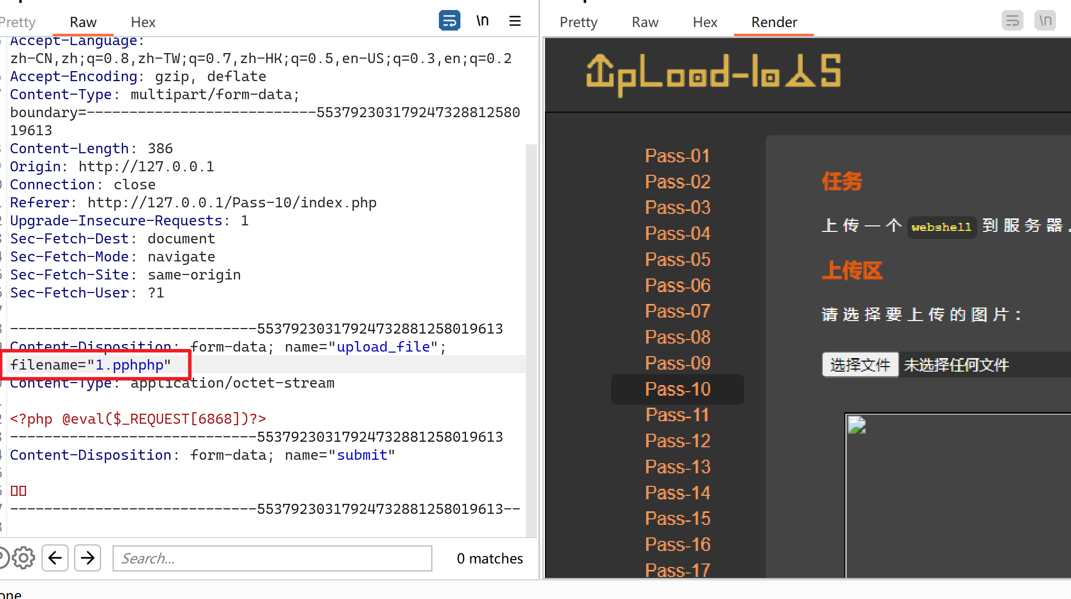Open Pass-01 link
Image resolution: width=1071 pixels, height=599 pixels.
pyautogui.click(x=678, y=156)
